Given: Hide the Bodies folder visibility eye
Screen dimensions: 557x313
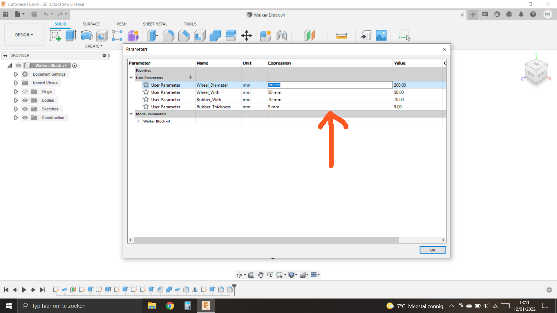Looking at the screenshot, I should click(25, 100).
